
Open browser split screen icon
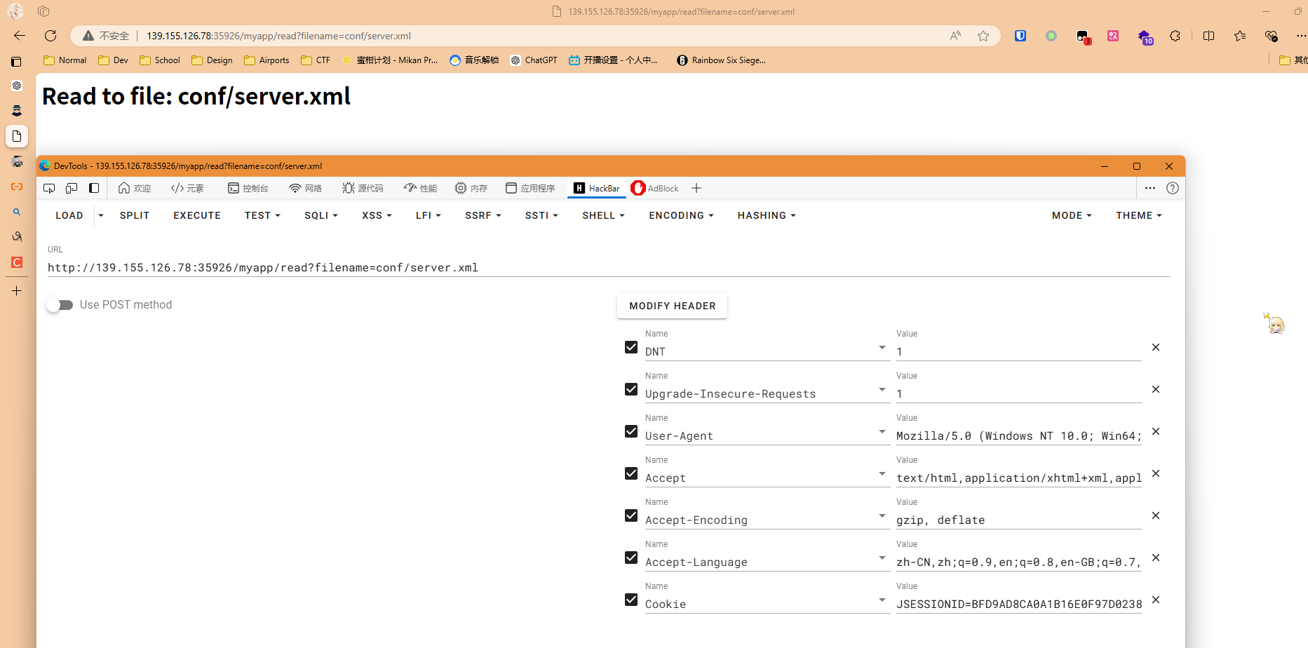click(x=1208, y=36)
